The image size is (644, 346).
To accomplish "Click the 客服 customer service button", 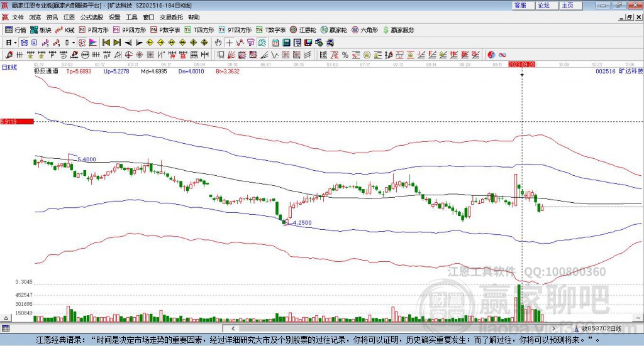I will coord(523,5).
